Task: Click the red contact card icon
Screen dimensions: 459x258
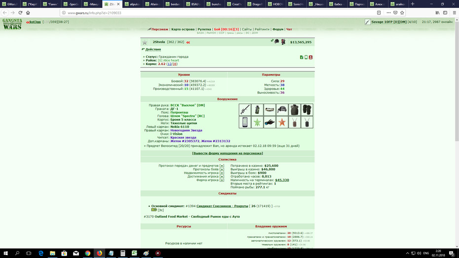Action: coord(310,57)
